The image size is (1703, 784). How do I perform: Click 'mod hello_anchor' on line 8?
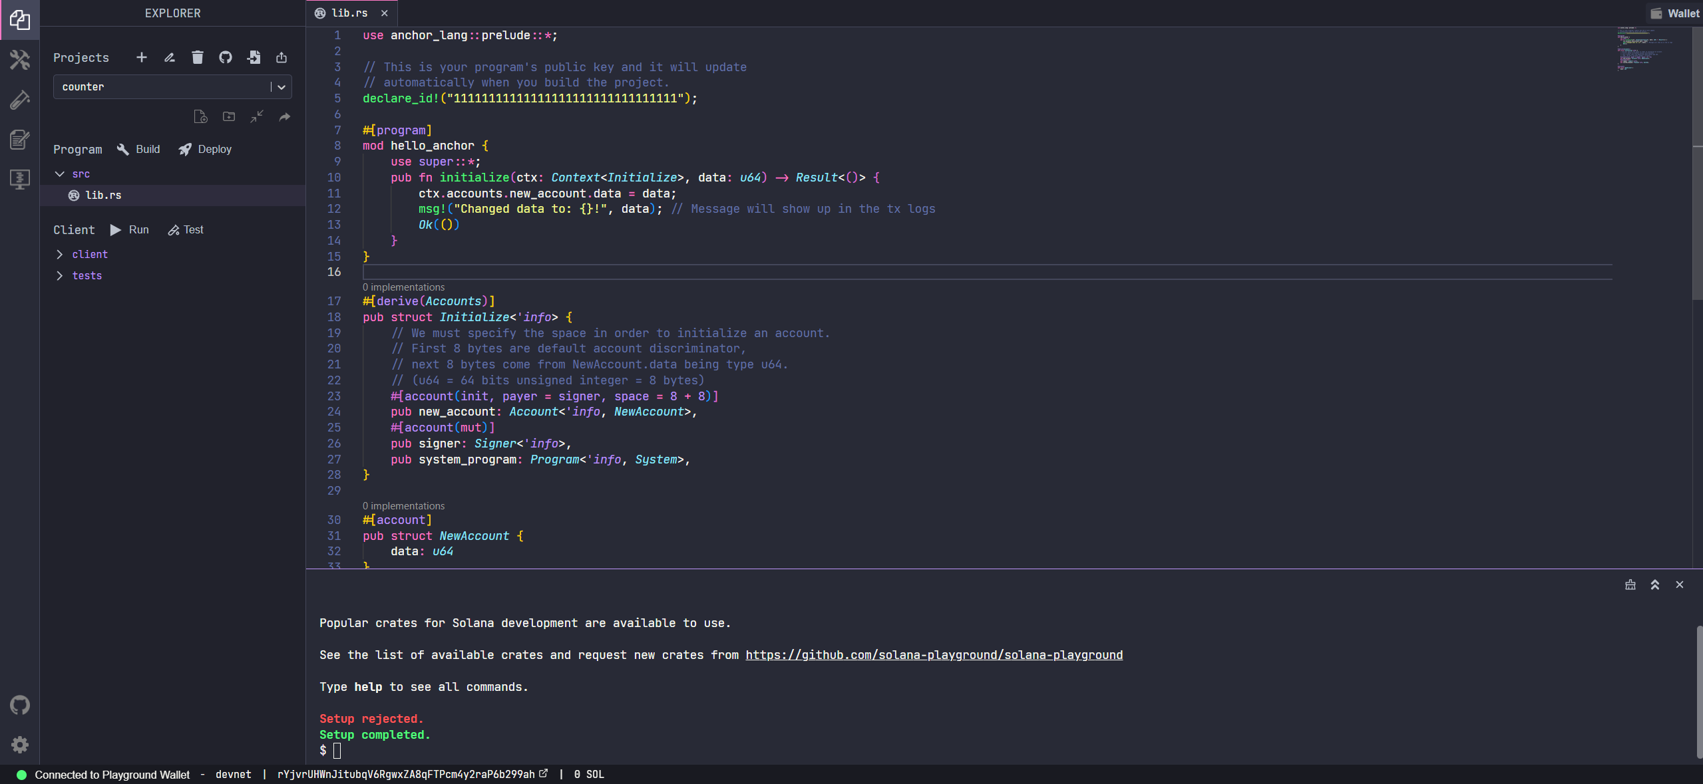[419, 146]
